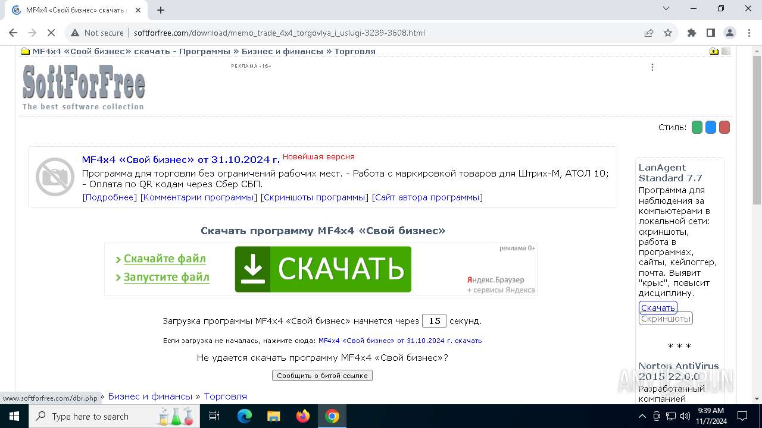Launch Firefox from taskbar
The image size is (762, 428).
coord(303,416)
